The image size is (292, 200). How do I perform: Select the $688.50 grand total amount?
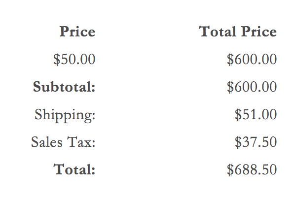coord(252,169)
